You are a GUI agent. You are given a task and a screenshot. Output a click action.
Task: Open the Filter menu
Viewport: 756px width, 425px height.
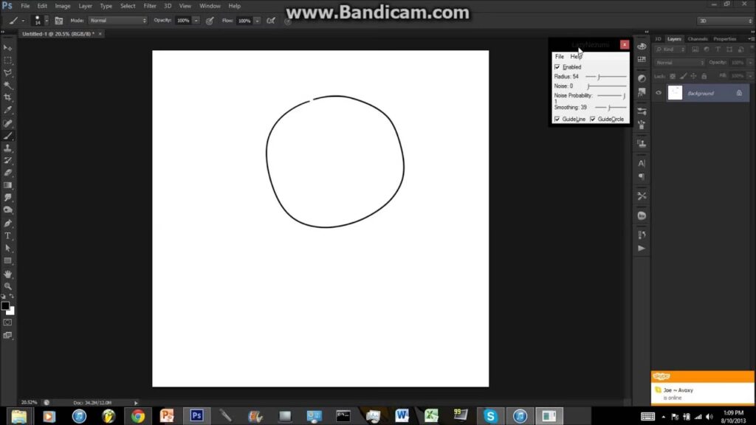[149, 6]
